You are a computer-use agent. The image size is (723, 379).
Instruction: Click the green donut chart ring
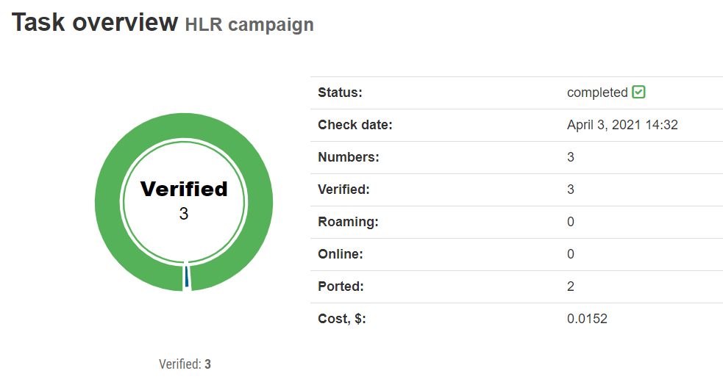tap(110, 201)
